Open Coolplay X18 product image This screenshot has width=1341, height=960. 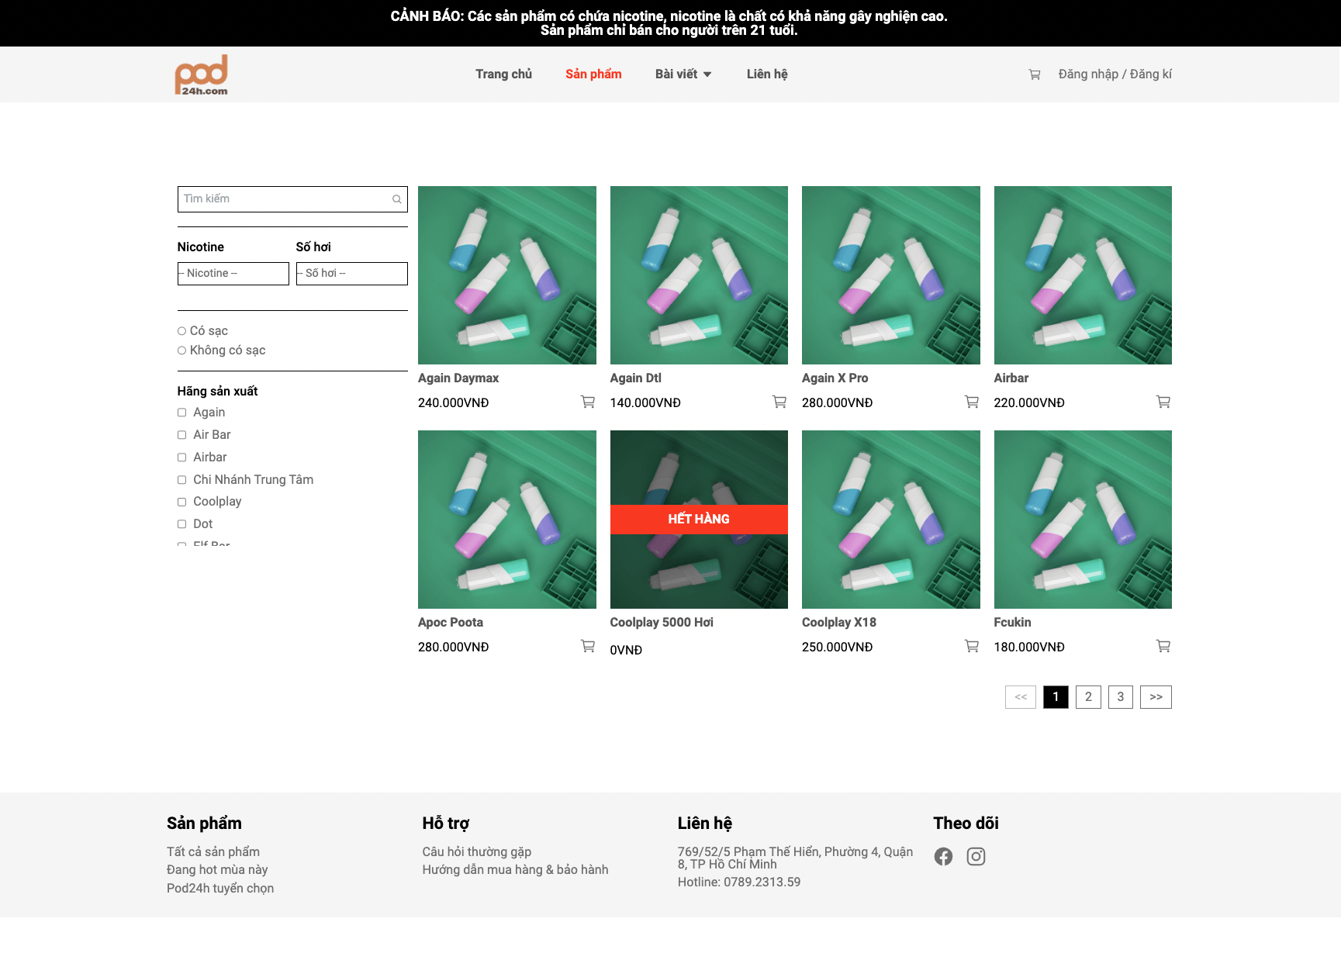click(x=891, y=520)
